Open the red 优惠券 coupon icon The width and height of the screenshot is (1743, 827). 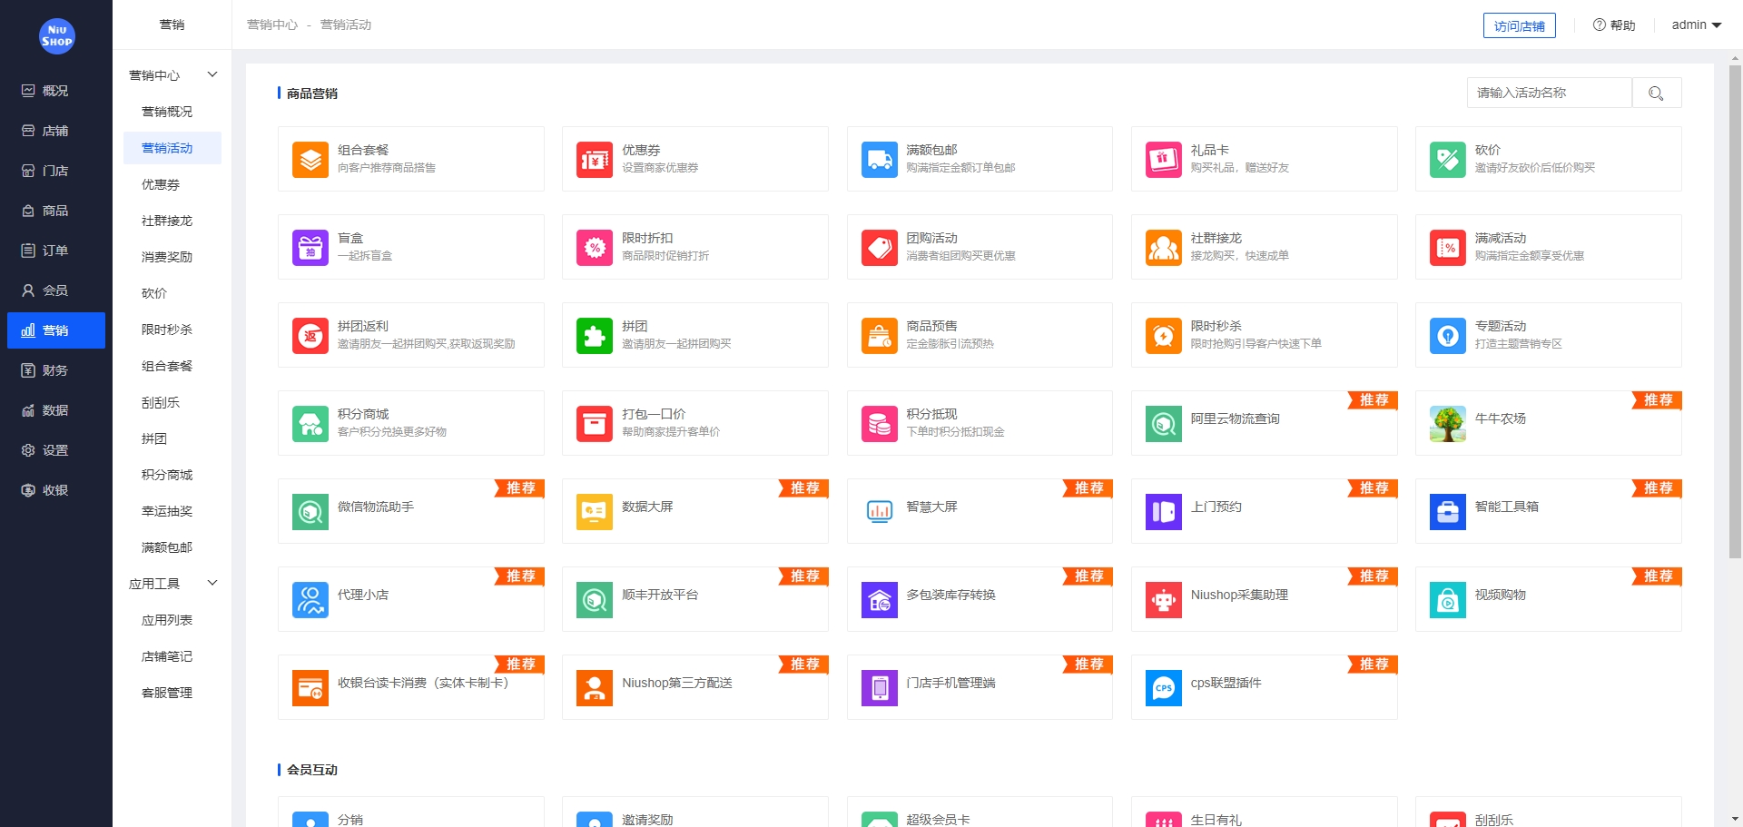pyautogui.click(x=595, y=160)
